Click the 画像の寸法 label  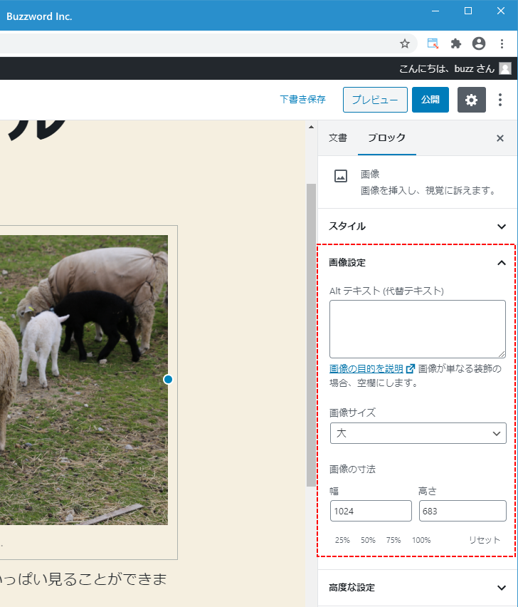(352, 469)
